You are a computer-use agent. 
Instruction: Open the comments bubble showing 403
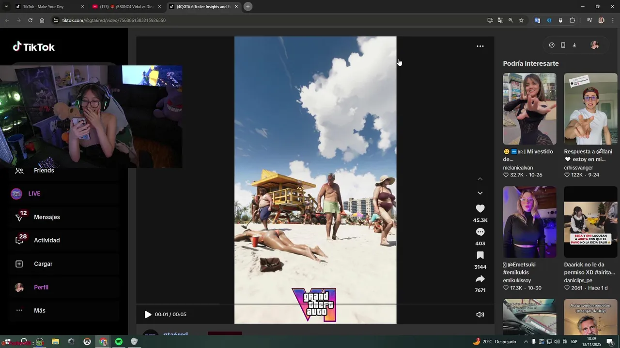(480, 232)
